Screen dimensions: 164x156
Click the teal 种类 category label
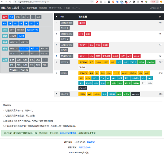coord(5,48)
